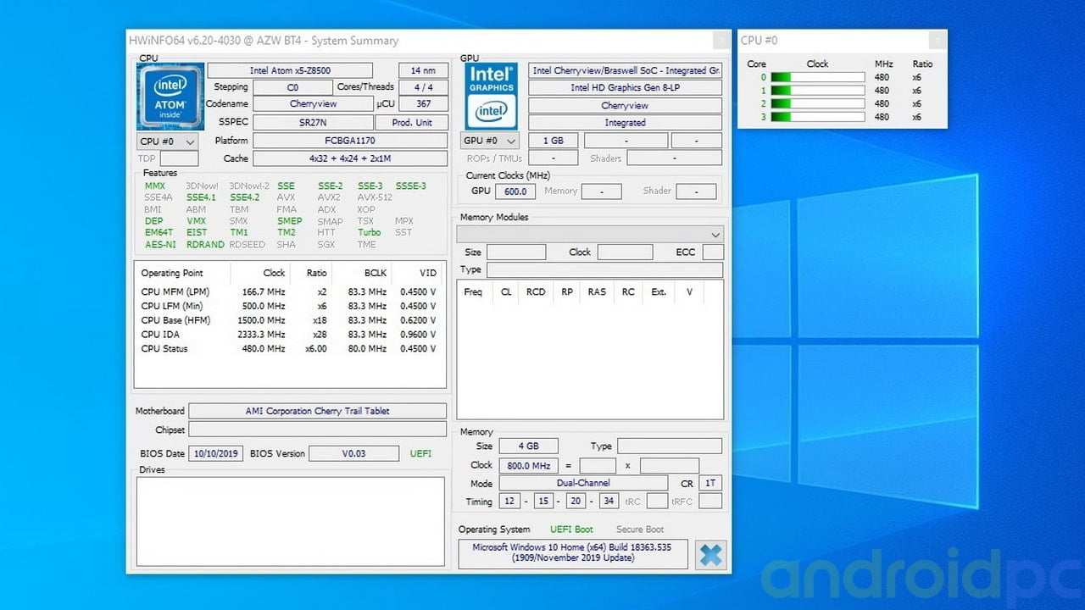This screenshot has height=610, width=1085.
Task: Select the CPU IDA row
Action: 290,335
